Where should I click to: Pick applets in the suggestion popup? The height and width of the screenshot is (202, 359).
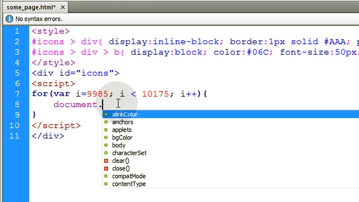point(231,130)
